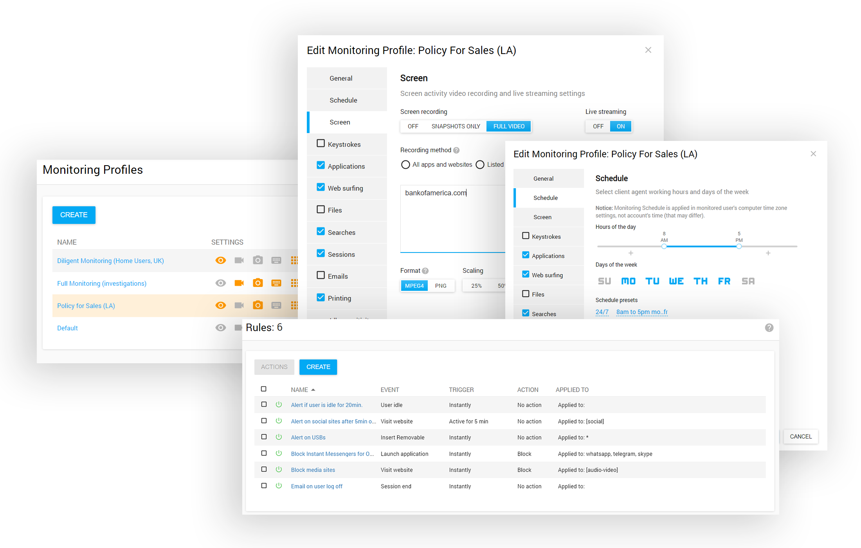Click keyboard icon in Diligent Monitoring row
This screenshot has width=861, height=548.
tap(276, 260)
